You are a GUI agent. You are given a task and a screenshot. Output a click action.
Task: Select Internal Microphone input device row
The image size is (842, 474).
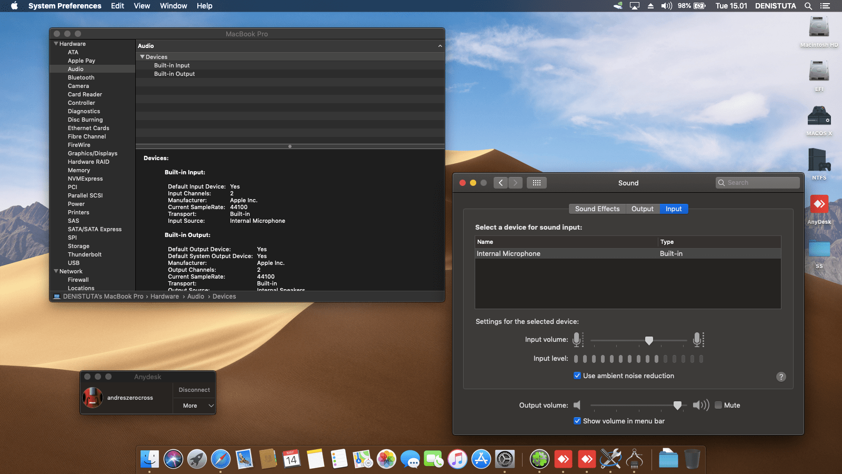tap(628, 253)
